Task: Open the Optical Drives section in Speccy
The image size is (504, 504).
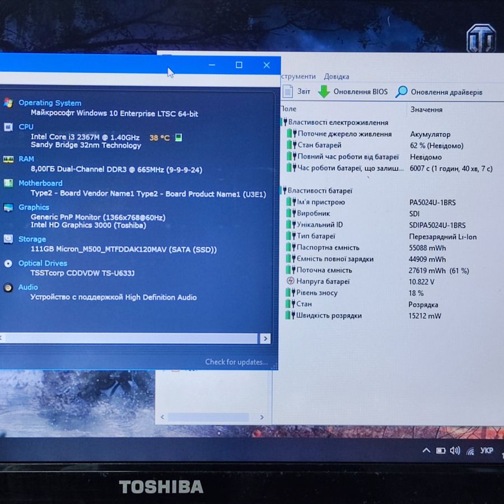Action: [x=43, y=263]
